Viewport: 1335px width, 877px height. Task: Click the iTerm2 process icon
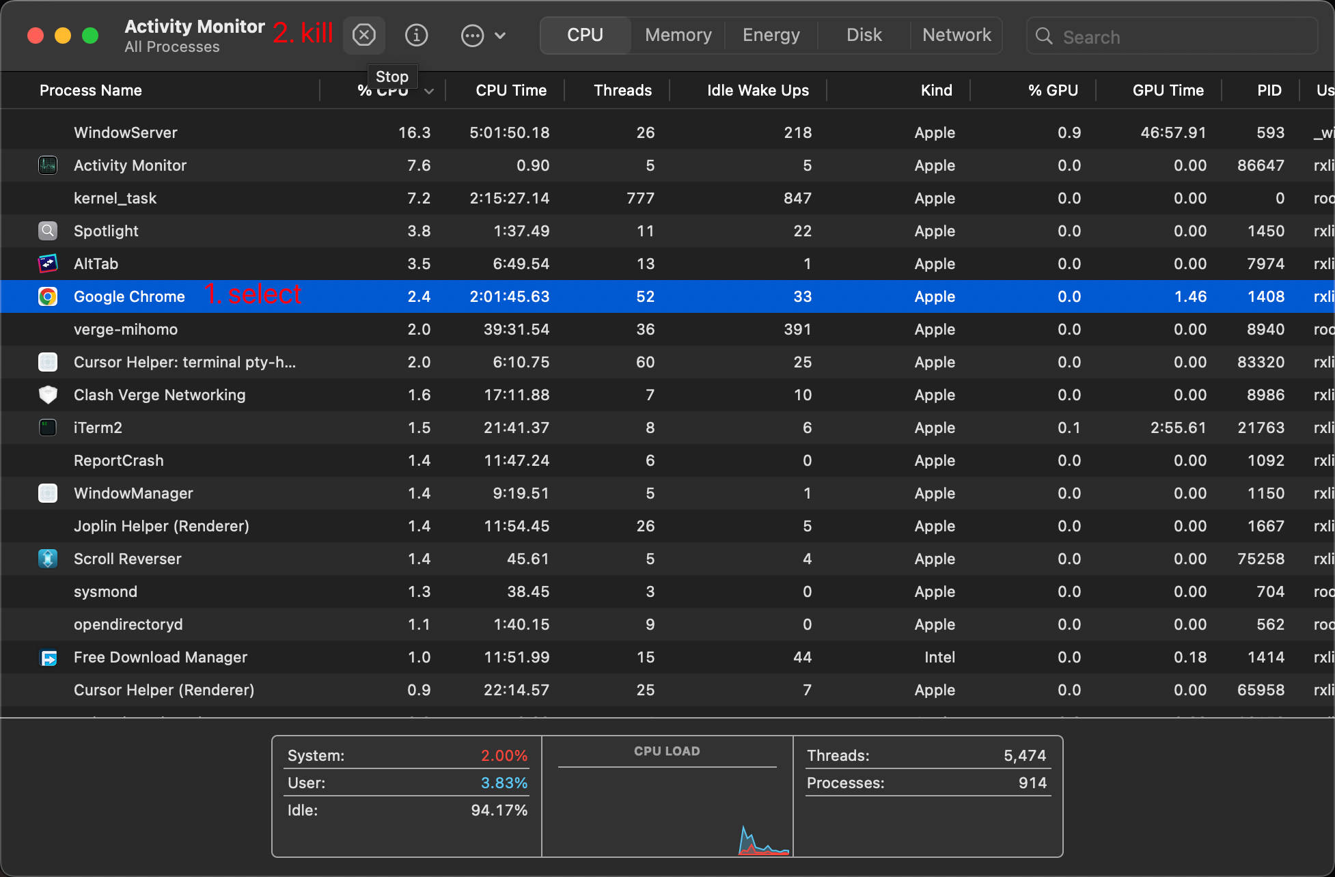pos(48,428)
